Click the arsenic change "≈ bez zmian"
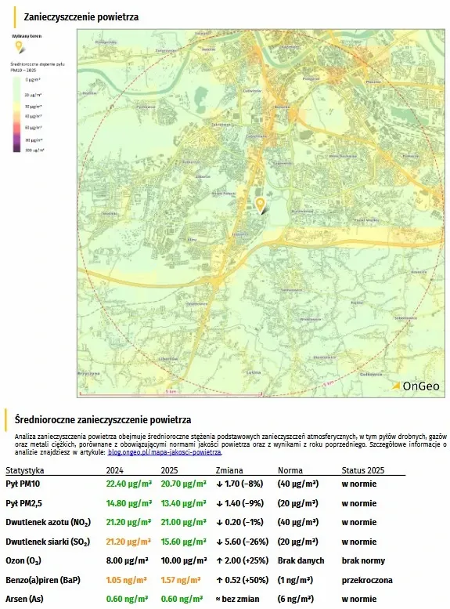Screen dimensions: 450x609 tap(237, 599)
